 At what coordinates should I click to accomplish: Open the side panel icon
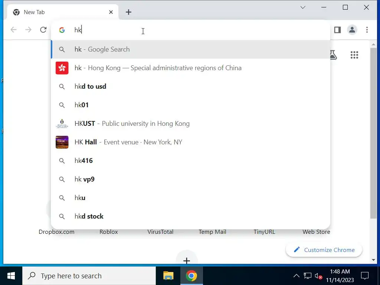pyautogui.click(x=337, y=30)
